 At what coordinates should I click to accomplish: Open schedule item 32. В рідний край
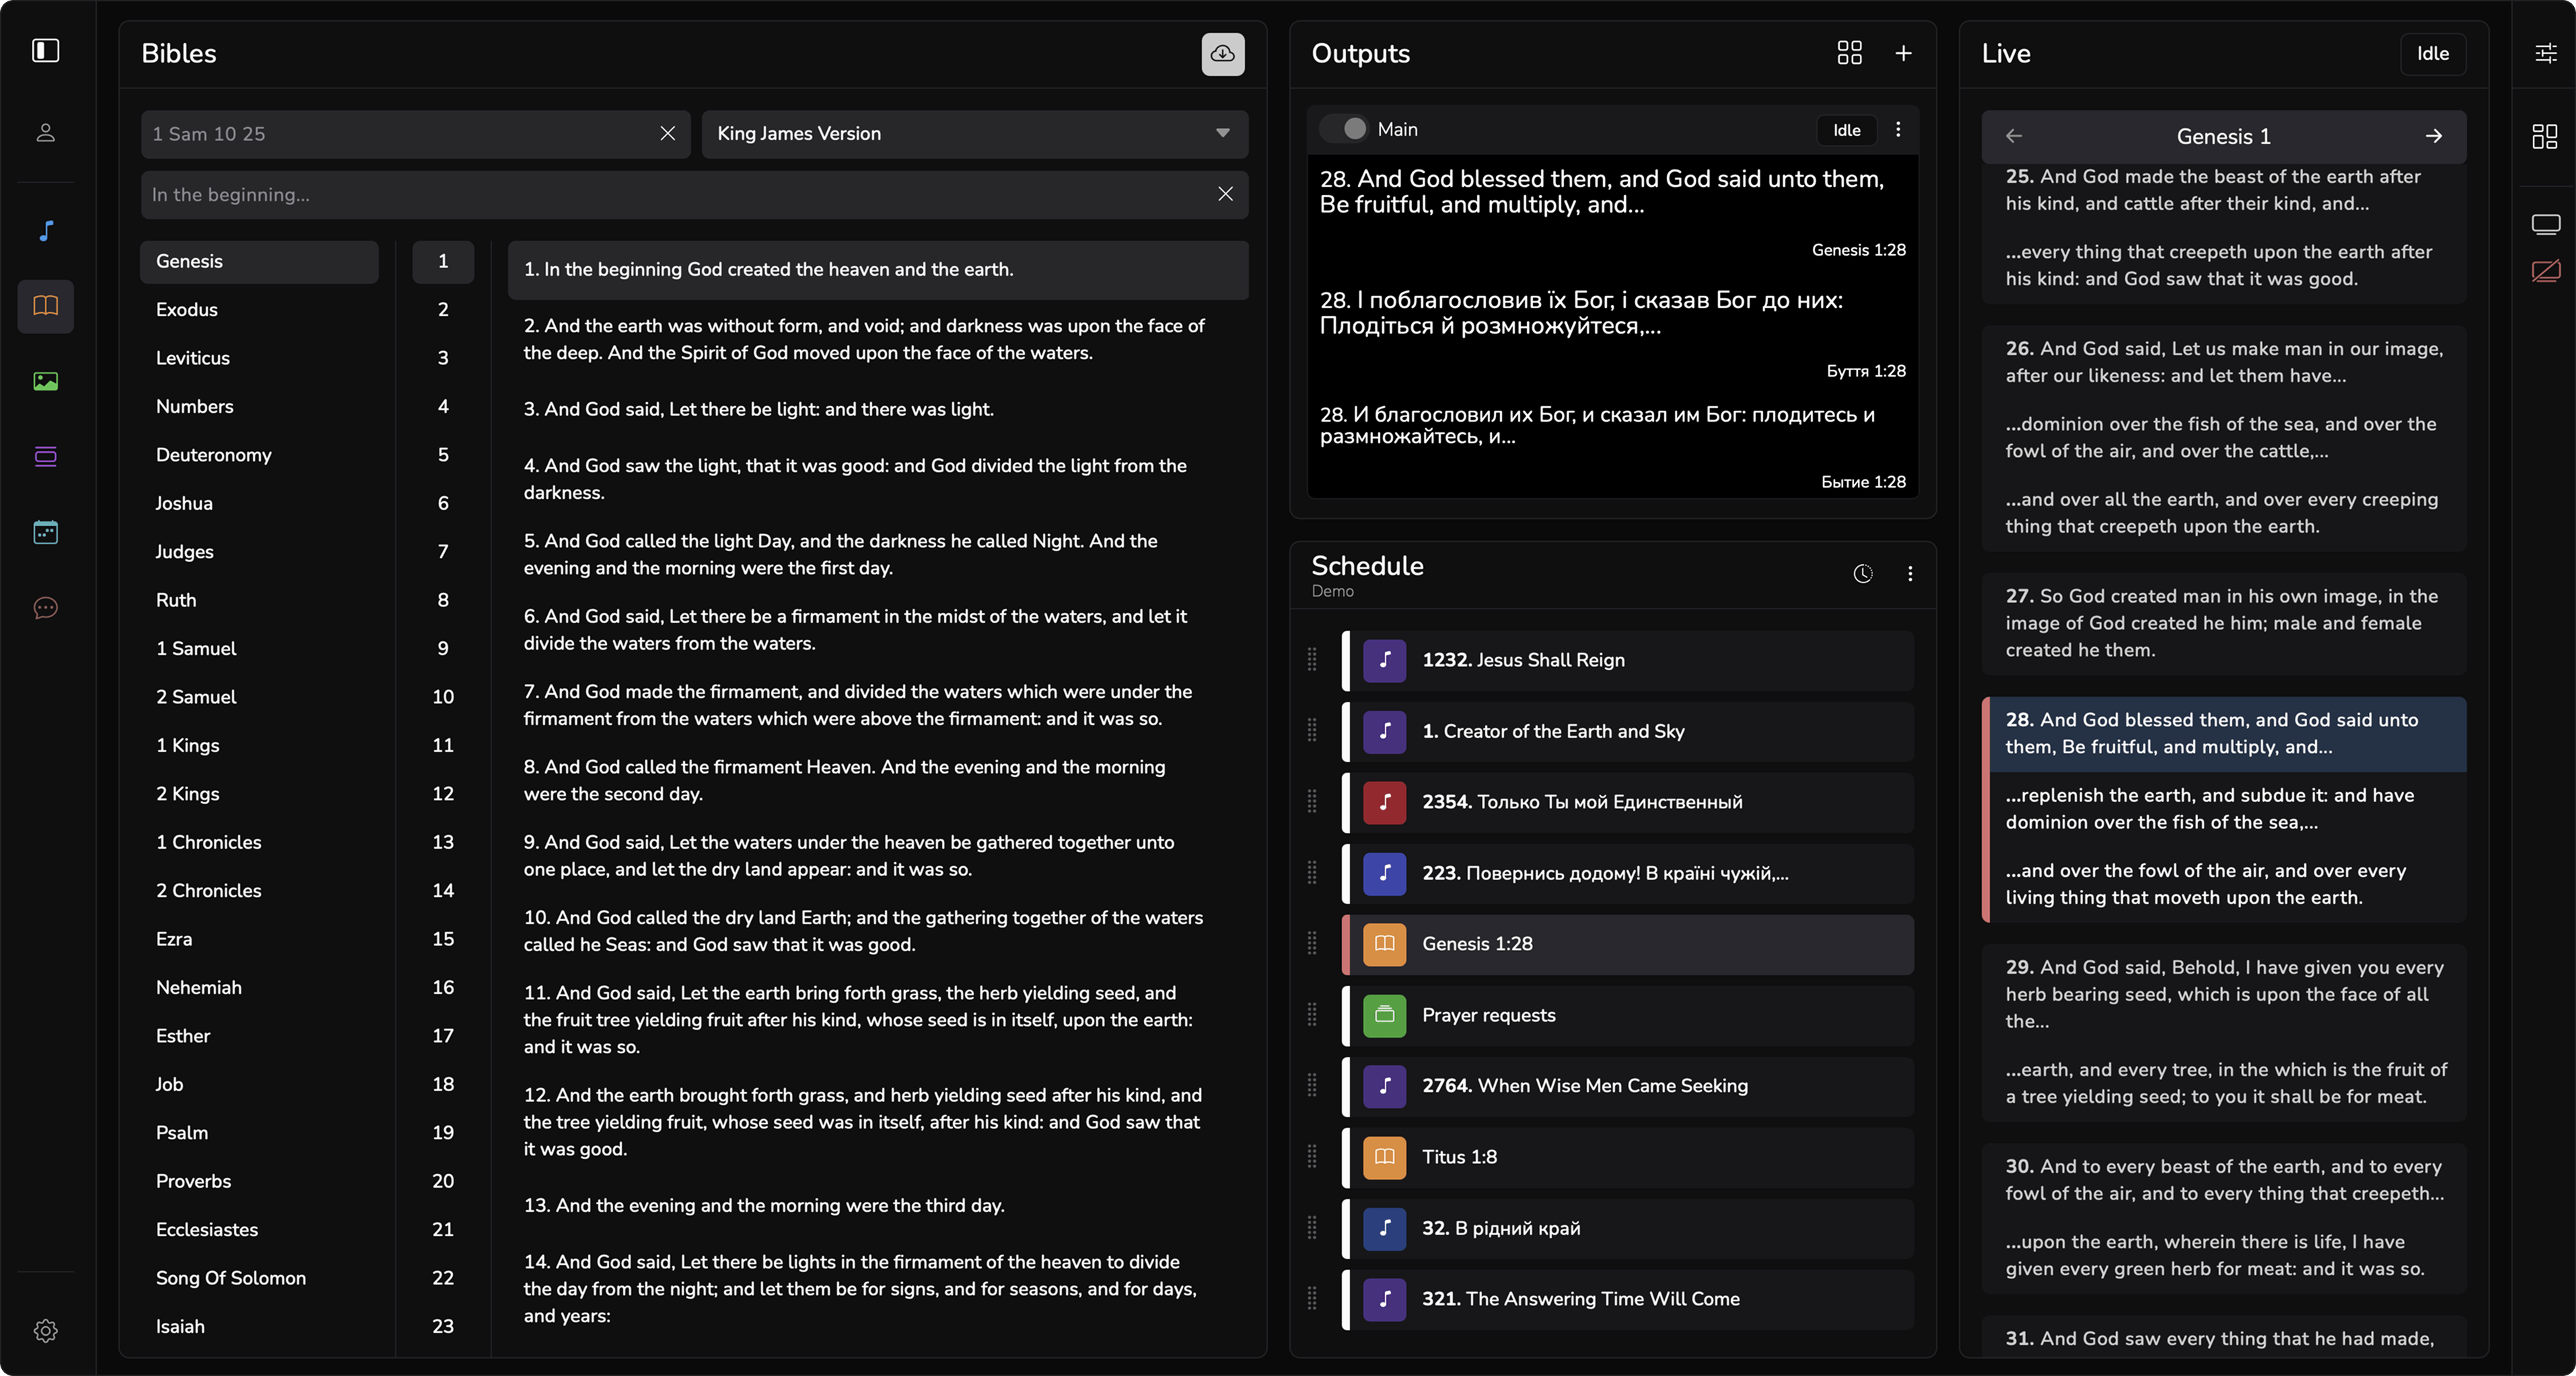point(1628,1228)
